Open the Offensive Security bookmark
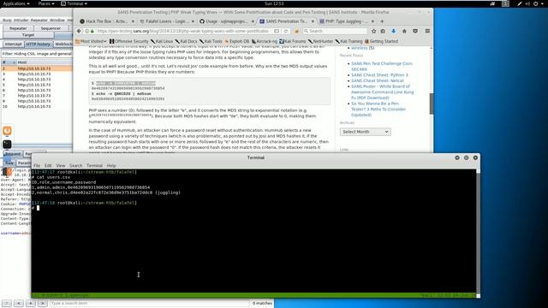 click(129, 41)
